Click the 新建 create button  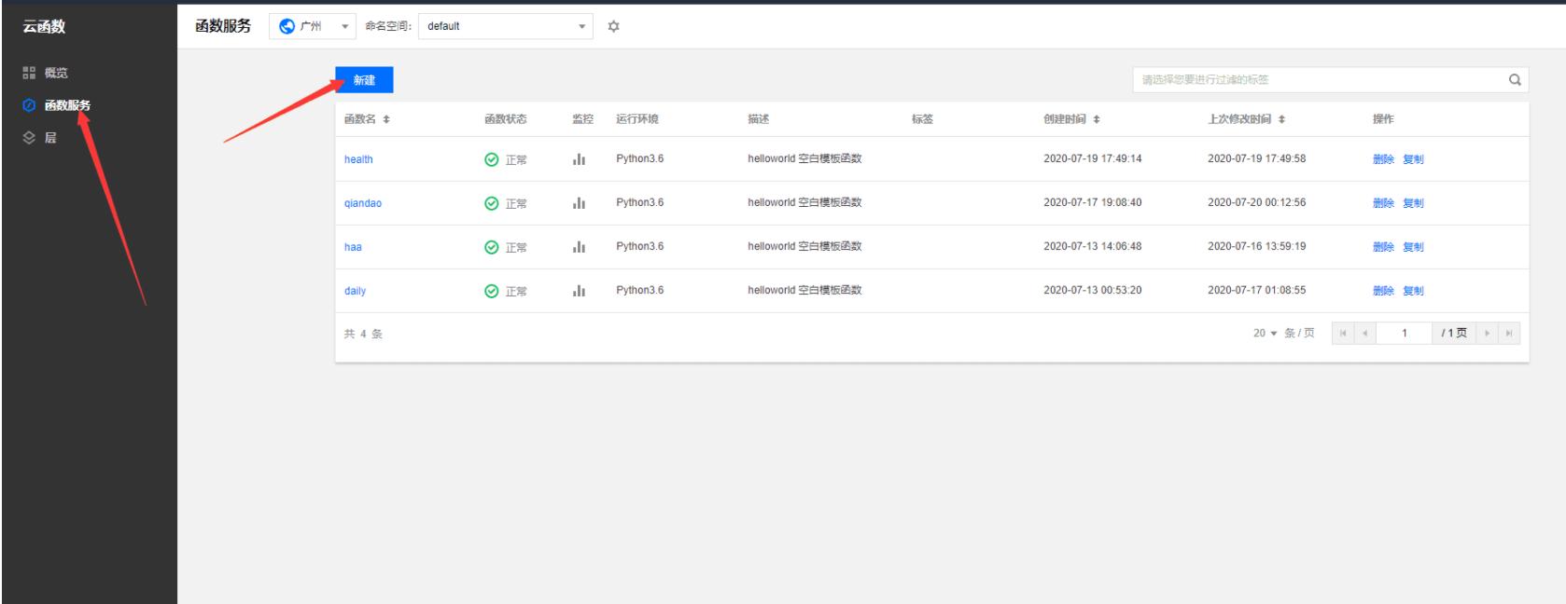click(364, 80)
